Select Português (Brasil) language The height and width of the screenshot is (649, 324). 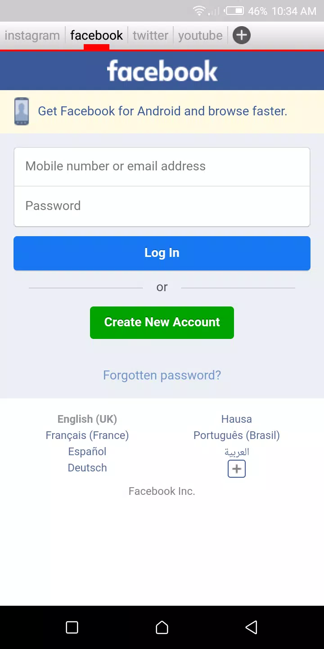(x=237, y=435)
